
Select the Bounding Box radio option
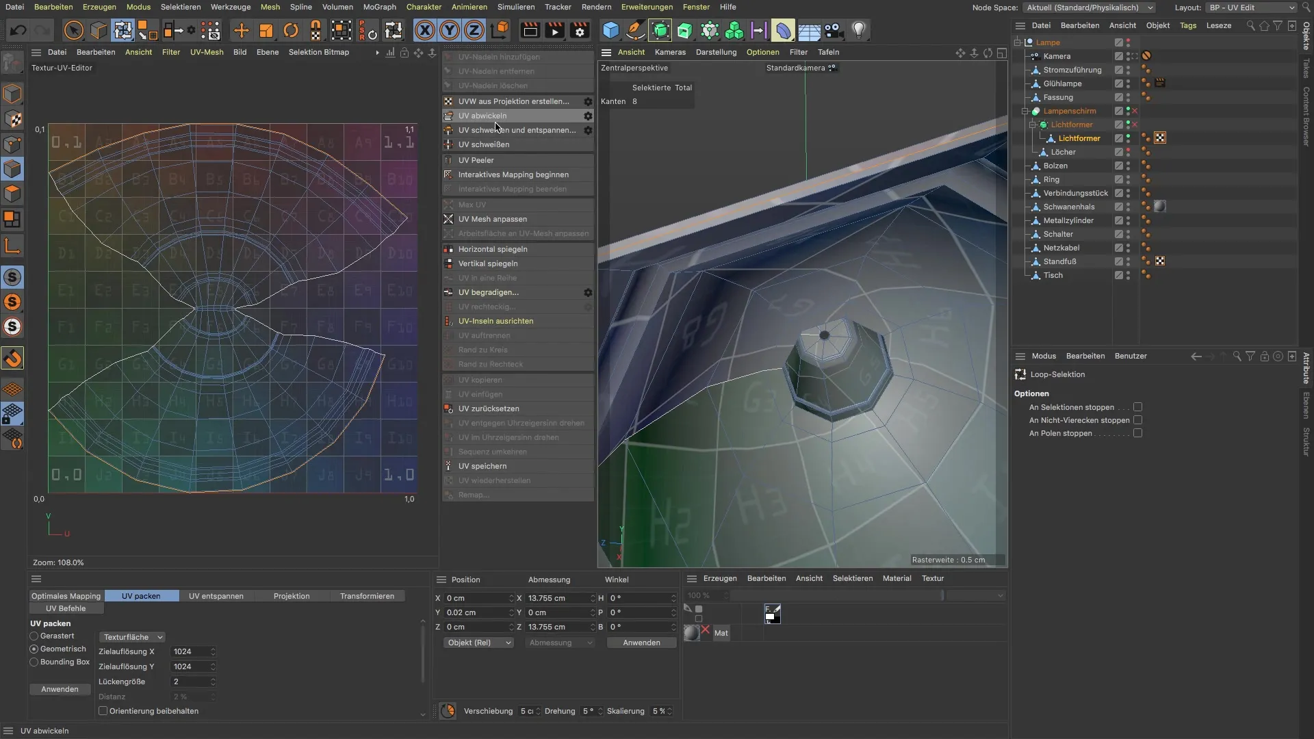pyautogui.click(x=34, y=662)
